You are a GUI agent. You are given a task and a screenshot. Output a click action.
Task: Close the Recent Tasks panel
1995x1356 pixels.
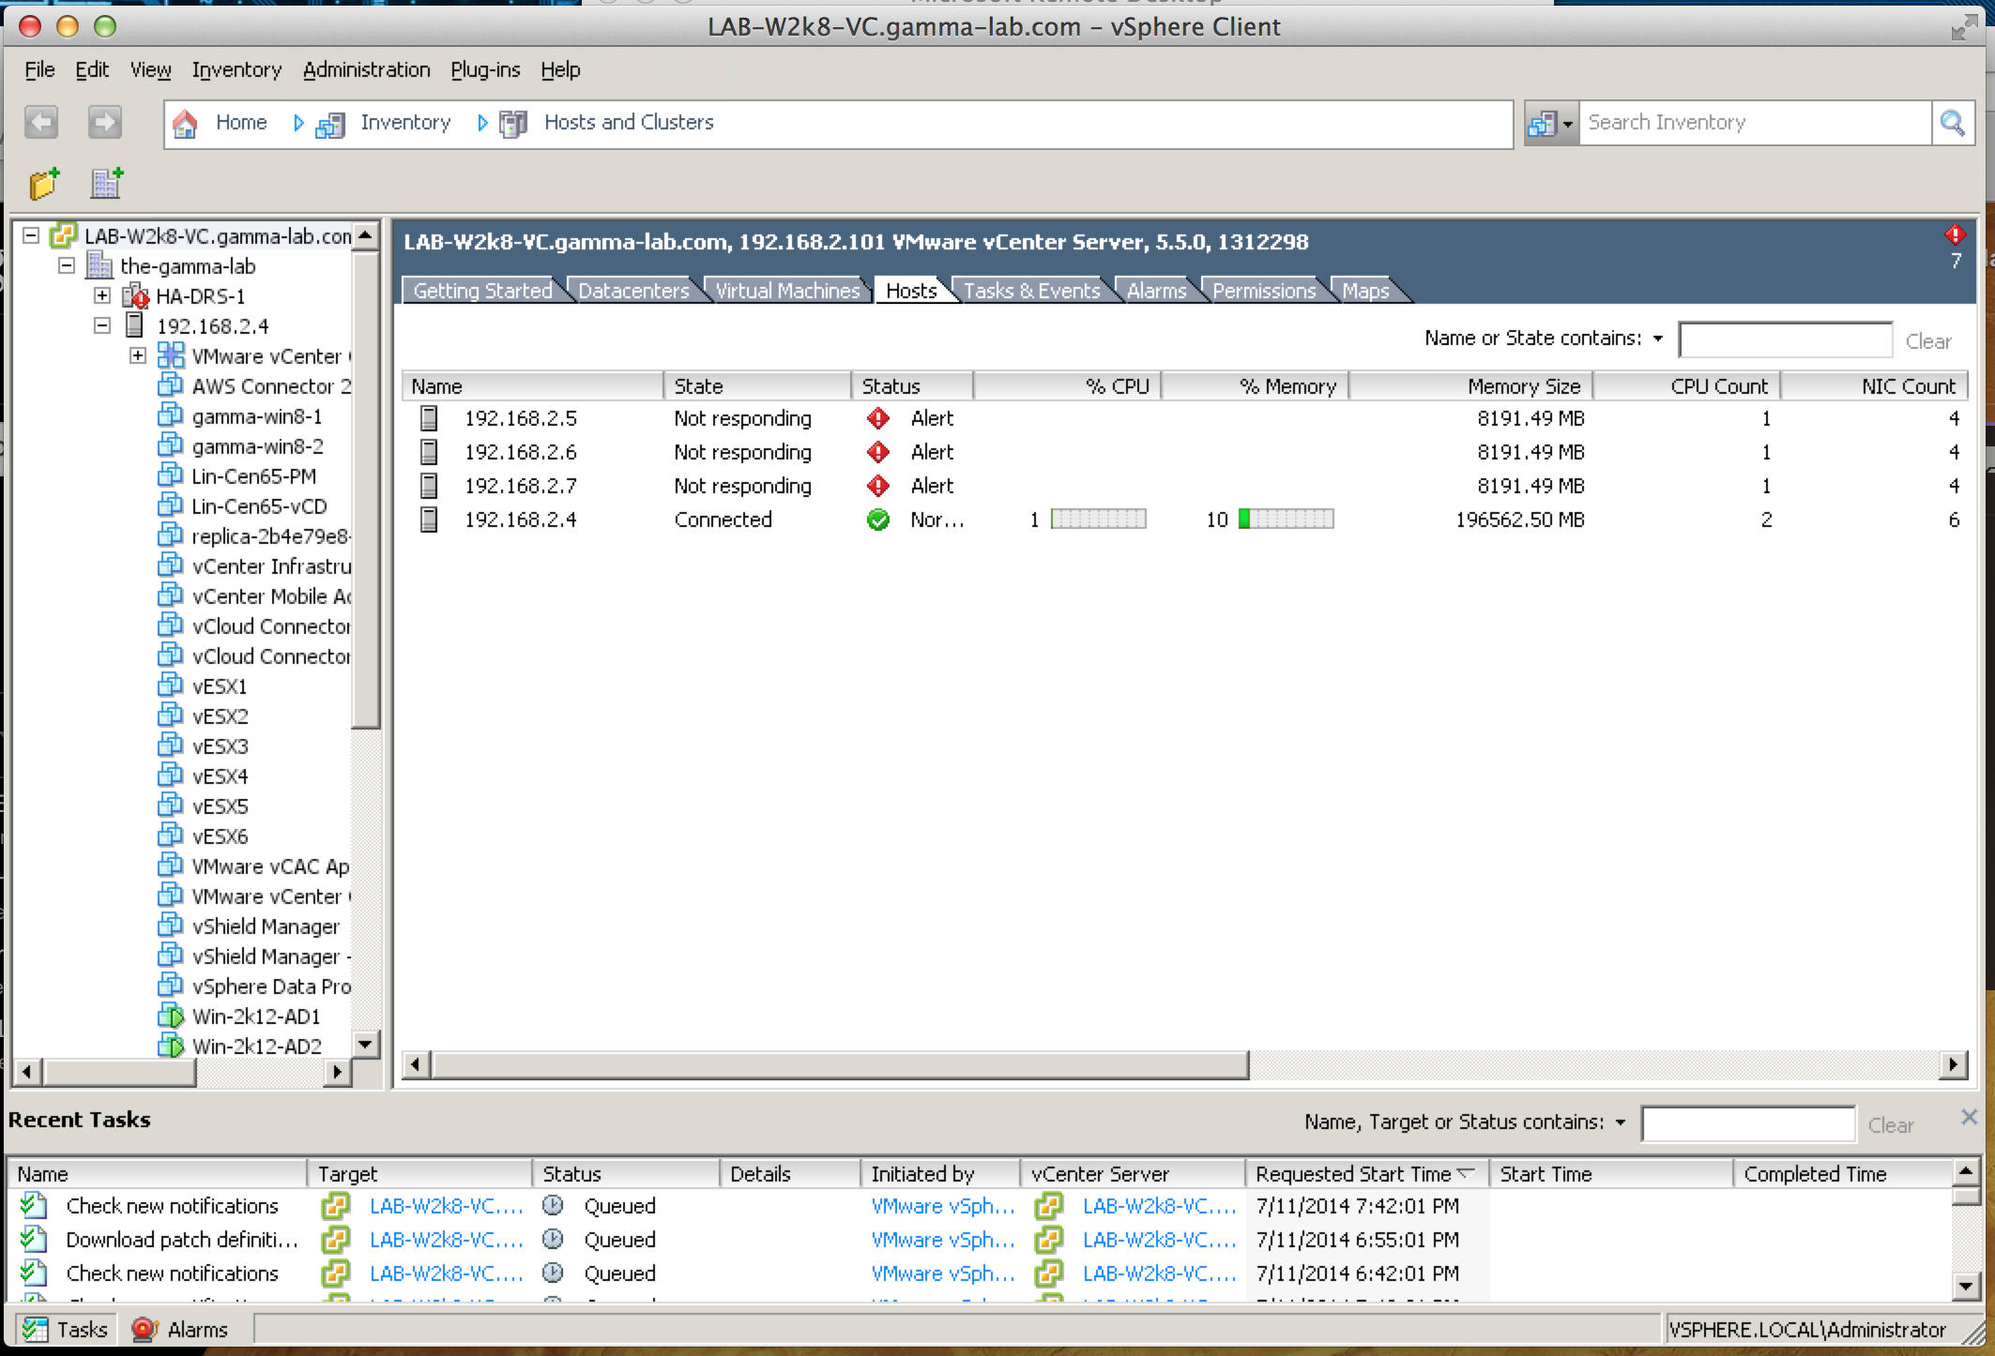pos(1969,1117)
